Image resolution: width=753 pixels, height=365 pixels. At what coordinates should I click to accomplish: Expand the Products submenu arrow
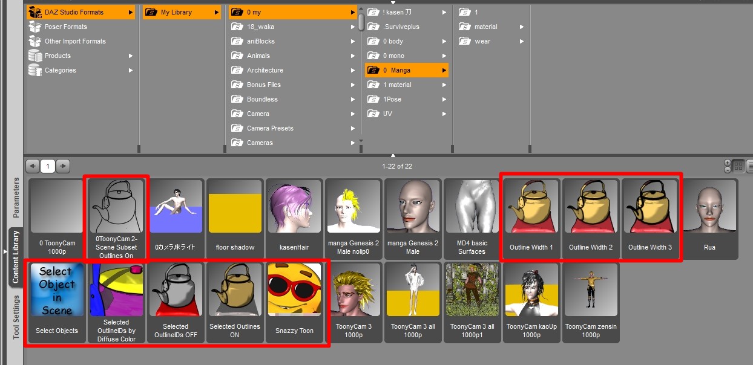tap(130, 56)
